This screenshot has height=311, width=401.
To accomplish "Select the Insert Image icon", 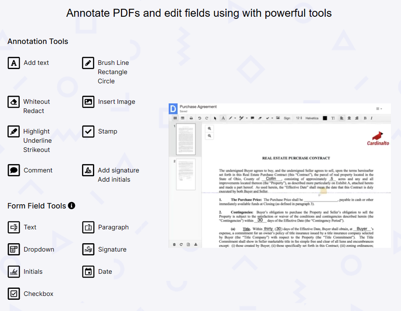I will [88, 102].
